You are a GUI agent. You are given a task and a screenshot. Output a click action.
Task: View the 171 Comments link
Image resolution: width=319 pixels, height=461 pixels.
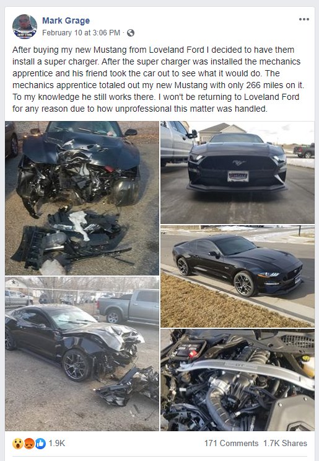pos(231,443)
